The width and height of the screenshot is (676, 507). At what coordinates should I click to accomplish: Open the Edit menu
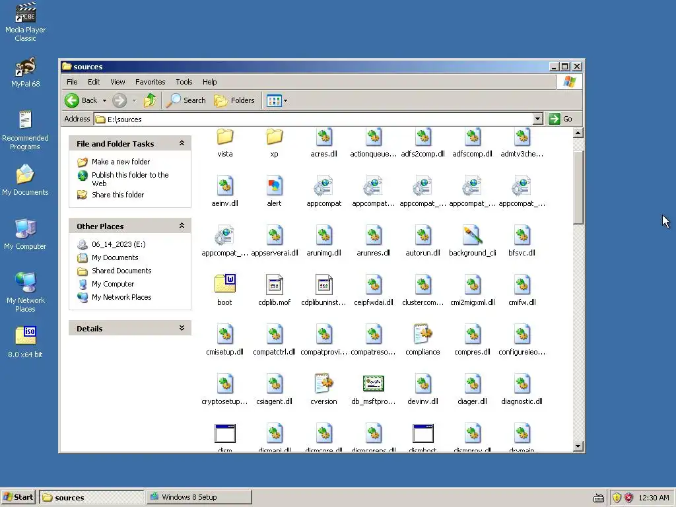94,82
